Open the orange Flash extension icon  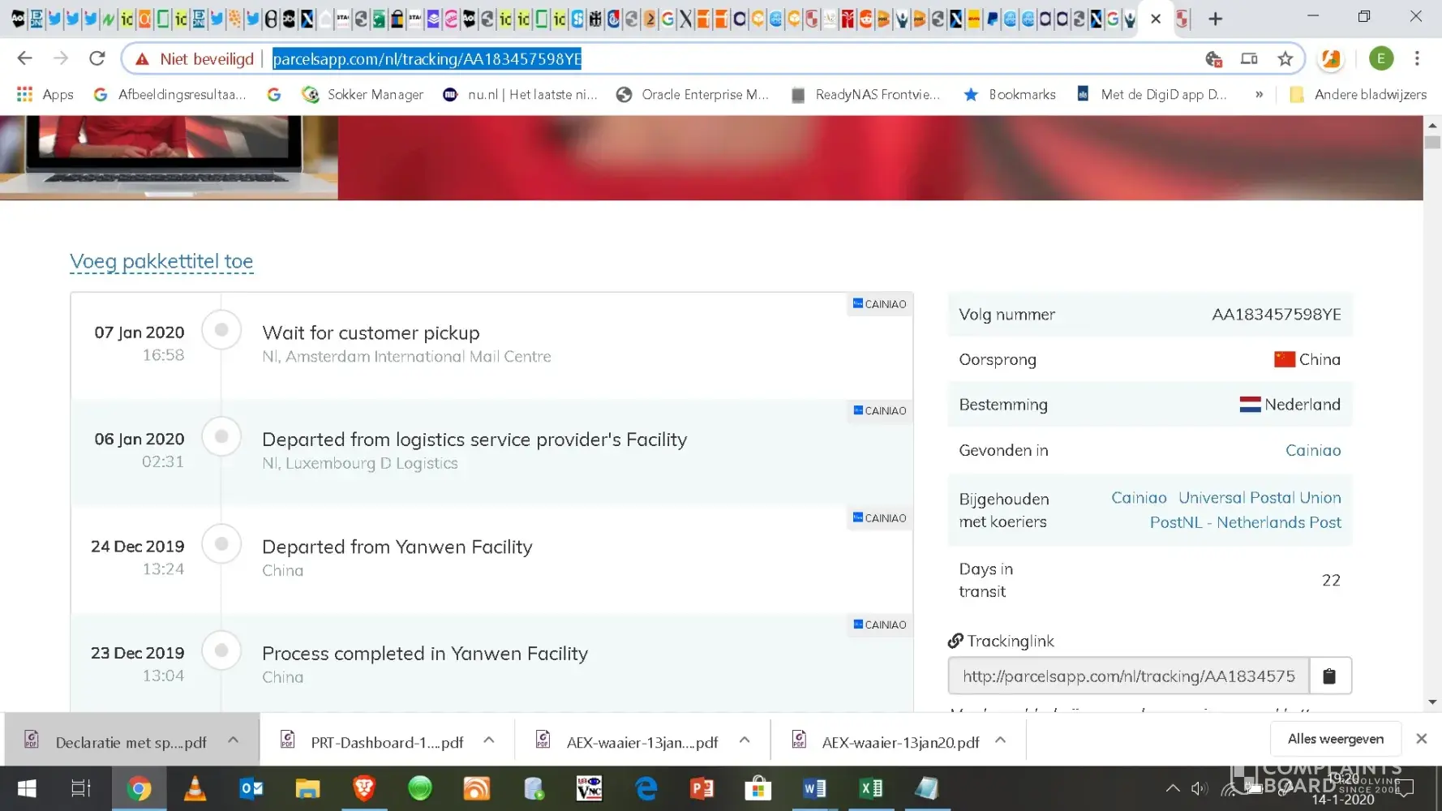coord(1331,58)
